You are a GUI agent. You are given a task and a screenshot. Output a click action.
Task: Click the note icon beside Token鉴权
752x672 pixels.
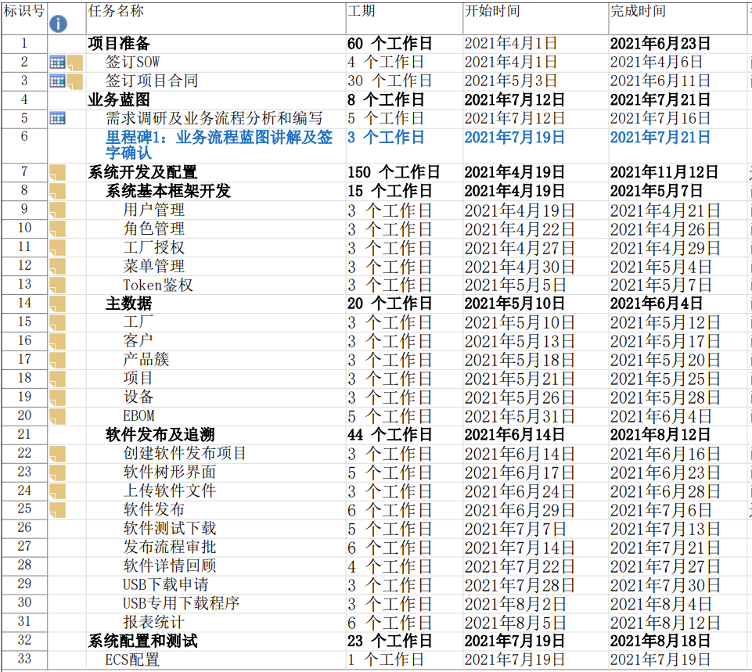point(58,285)
